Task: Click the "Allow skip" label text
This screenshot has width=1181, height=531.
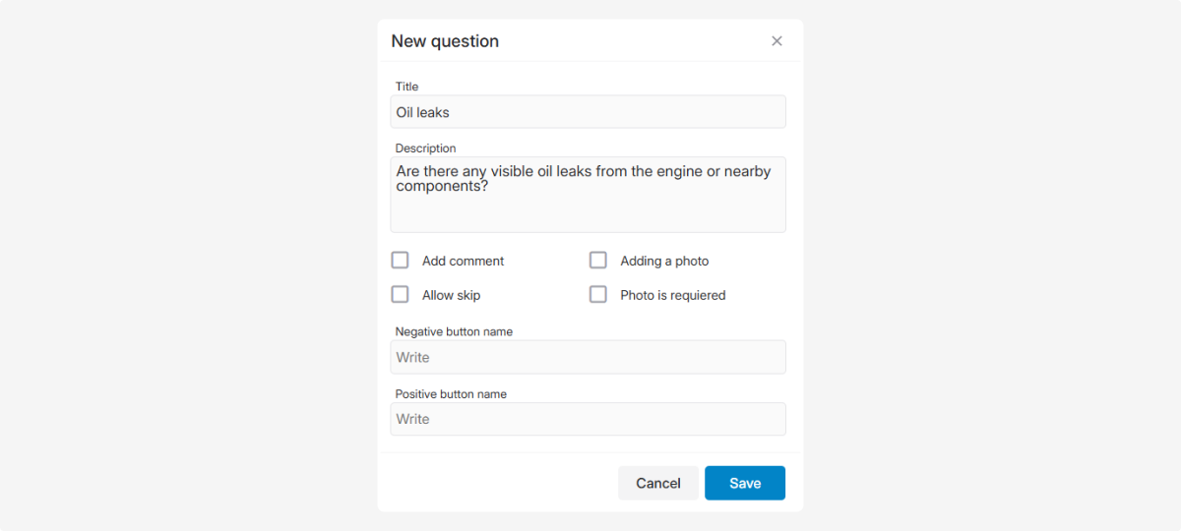Action: (451, 295)
